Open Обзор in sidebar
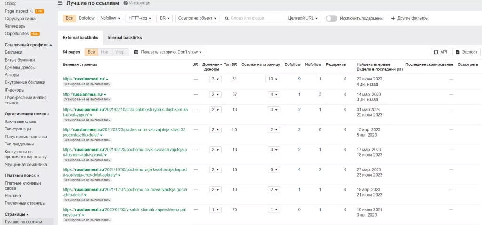 11,3
